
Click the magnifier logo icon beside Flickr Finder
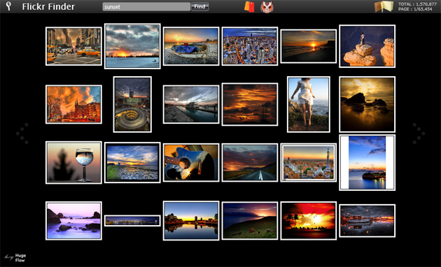(8, 6)
